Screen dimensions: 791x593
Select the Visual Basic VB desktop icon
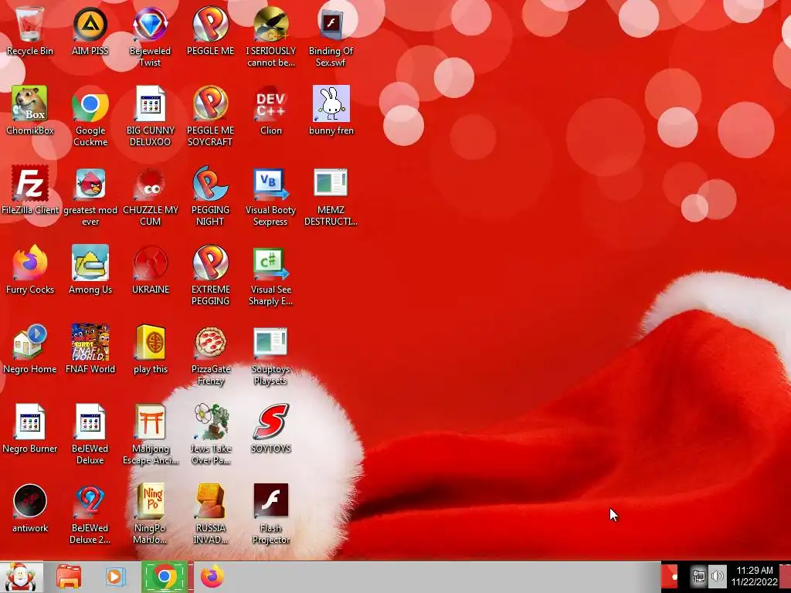click(x=271, y=197)
